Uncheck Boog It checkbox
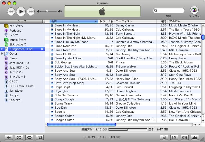Image resolution: width=205 pixels, height=142 pixels. coord(52,112)
